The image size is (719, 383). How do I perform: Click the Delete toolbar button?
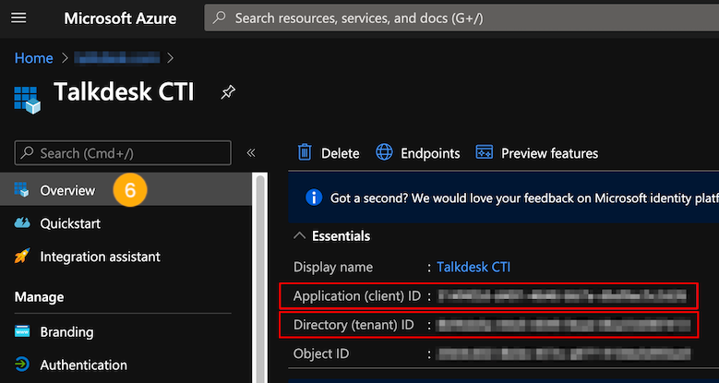(x=329, y=153)
